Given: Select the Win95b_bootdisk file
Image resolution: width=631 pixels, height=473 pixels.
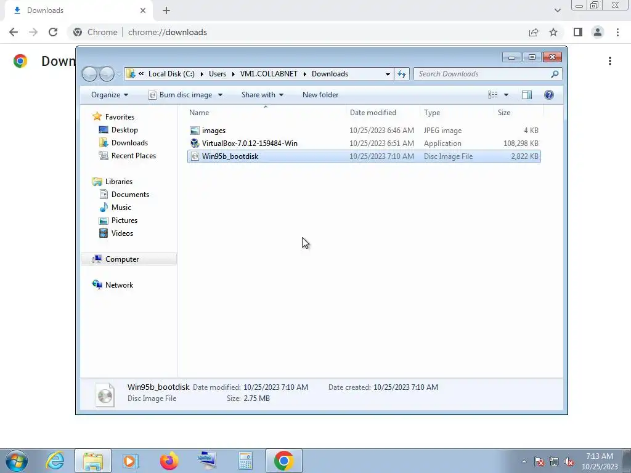Looking at the screenshot, I should point(364,156).
